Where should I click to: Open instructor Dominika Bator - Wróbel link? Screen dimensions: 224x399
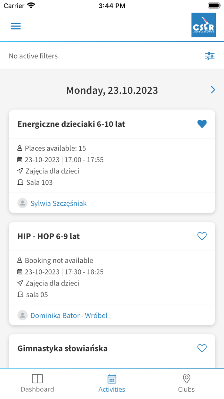click(69, 316)
